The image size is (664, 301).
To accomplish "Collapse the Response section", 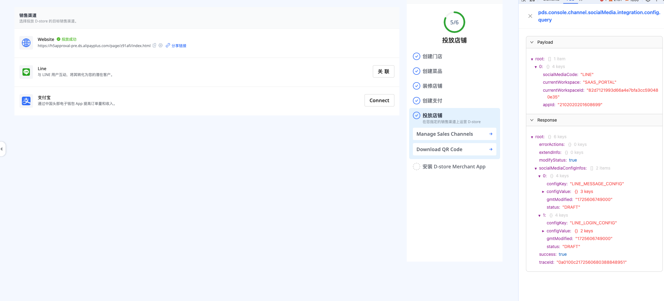I will [532, 120].
